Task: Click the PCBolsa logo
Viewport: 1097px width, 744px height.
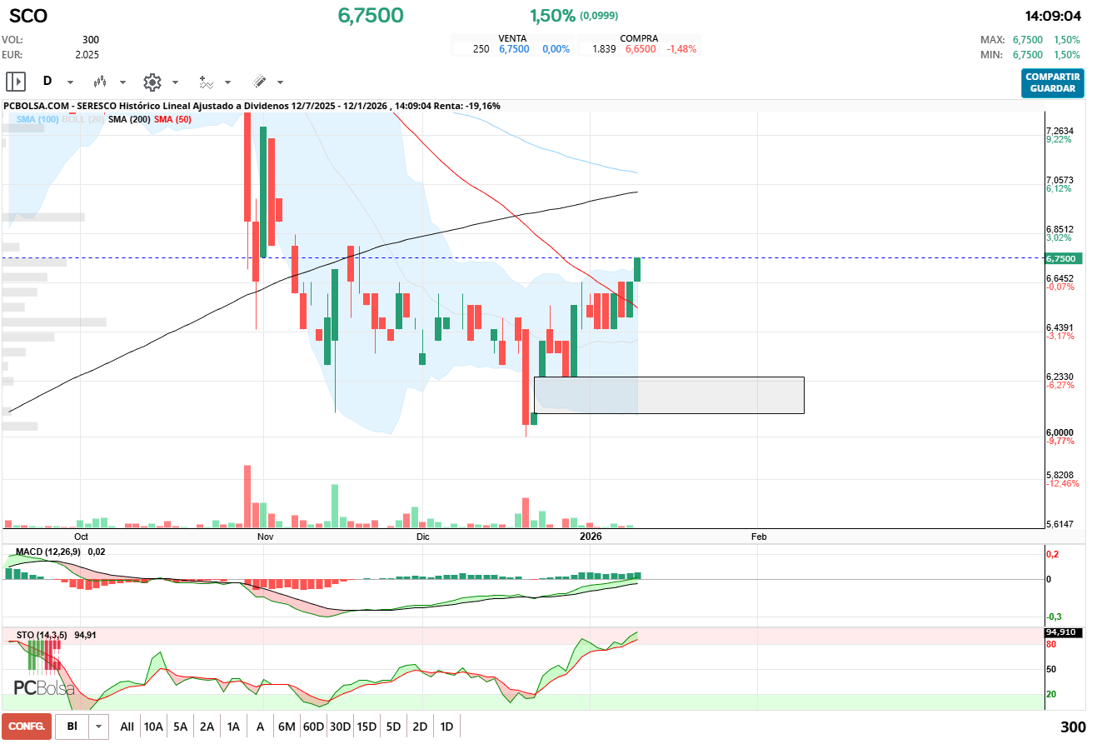Action: point(44,688)
